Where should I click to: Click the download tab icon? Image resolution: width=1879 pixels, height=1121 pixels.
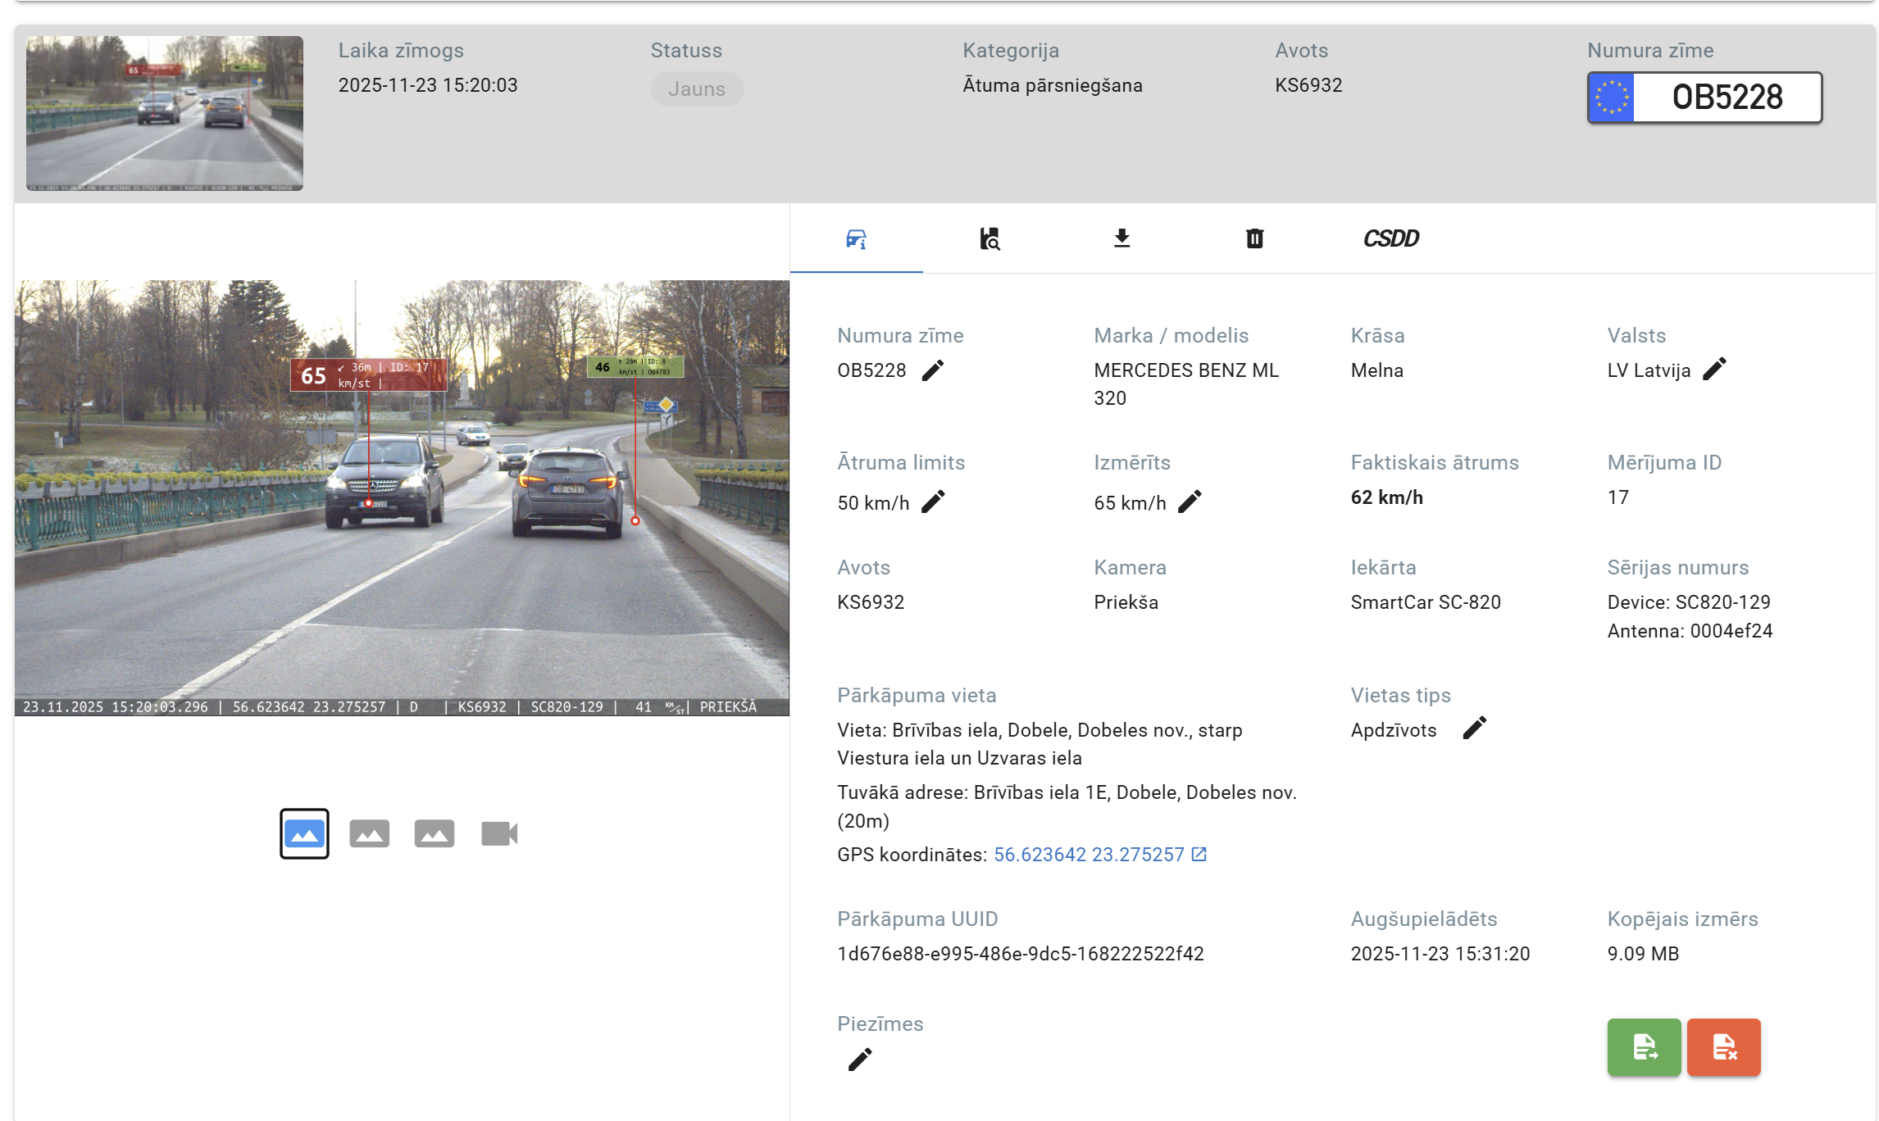[1122, 238]
